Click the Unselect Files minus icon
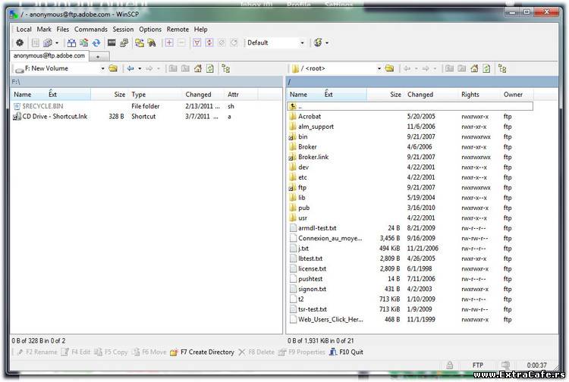Image resolution: width=569 pixels, height=382 pixels. [181, 42]
